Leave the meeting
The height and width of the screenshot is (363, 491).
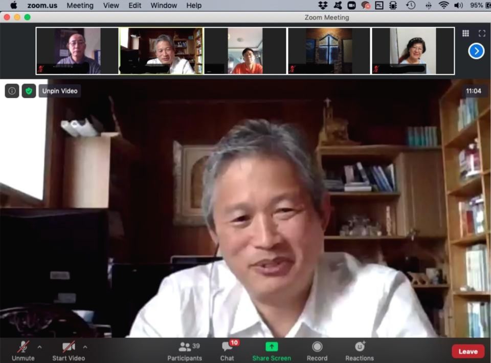click(x=468, y=351)
